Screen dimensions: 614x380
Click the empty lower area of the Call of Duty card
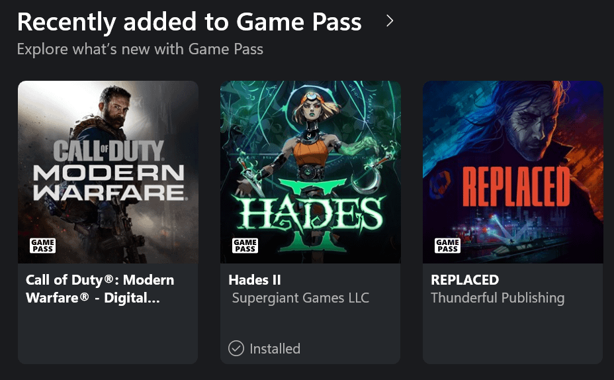click(108, 338)
